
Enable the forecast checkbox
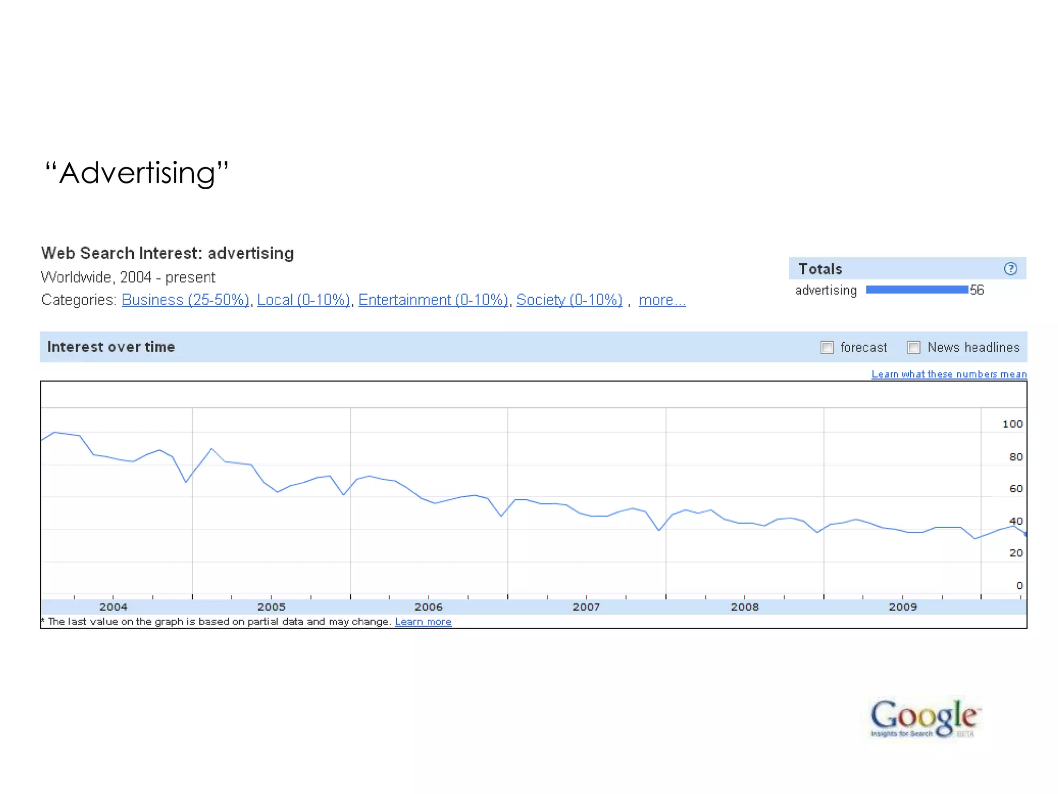(x=827, y=347)
